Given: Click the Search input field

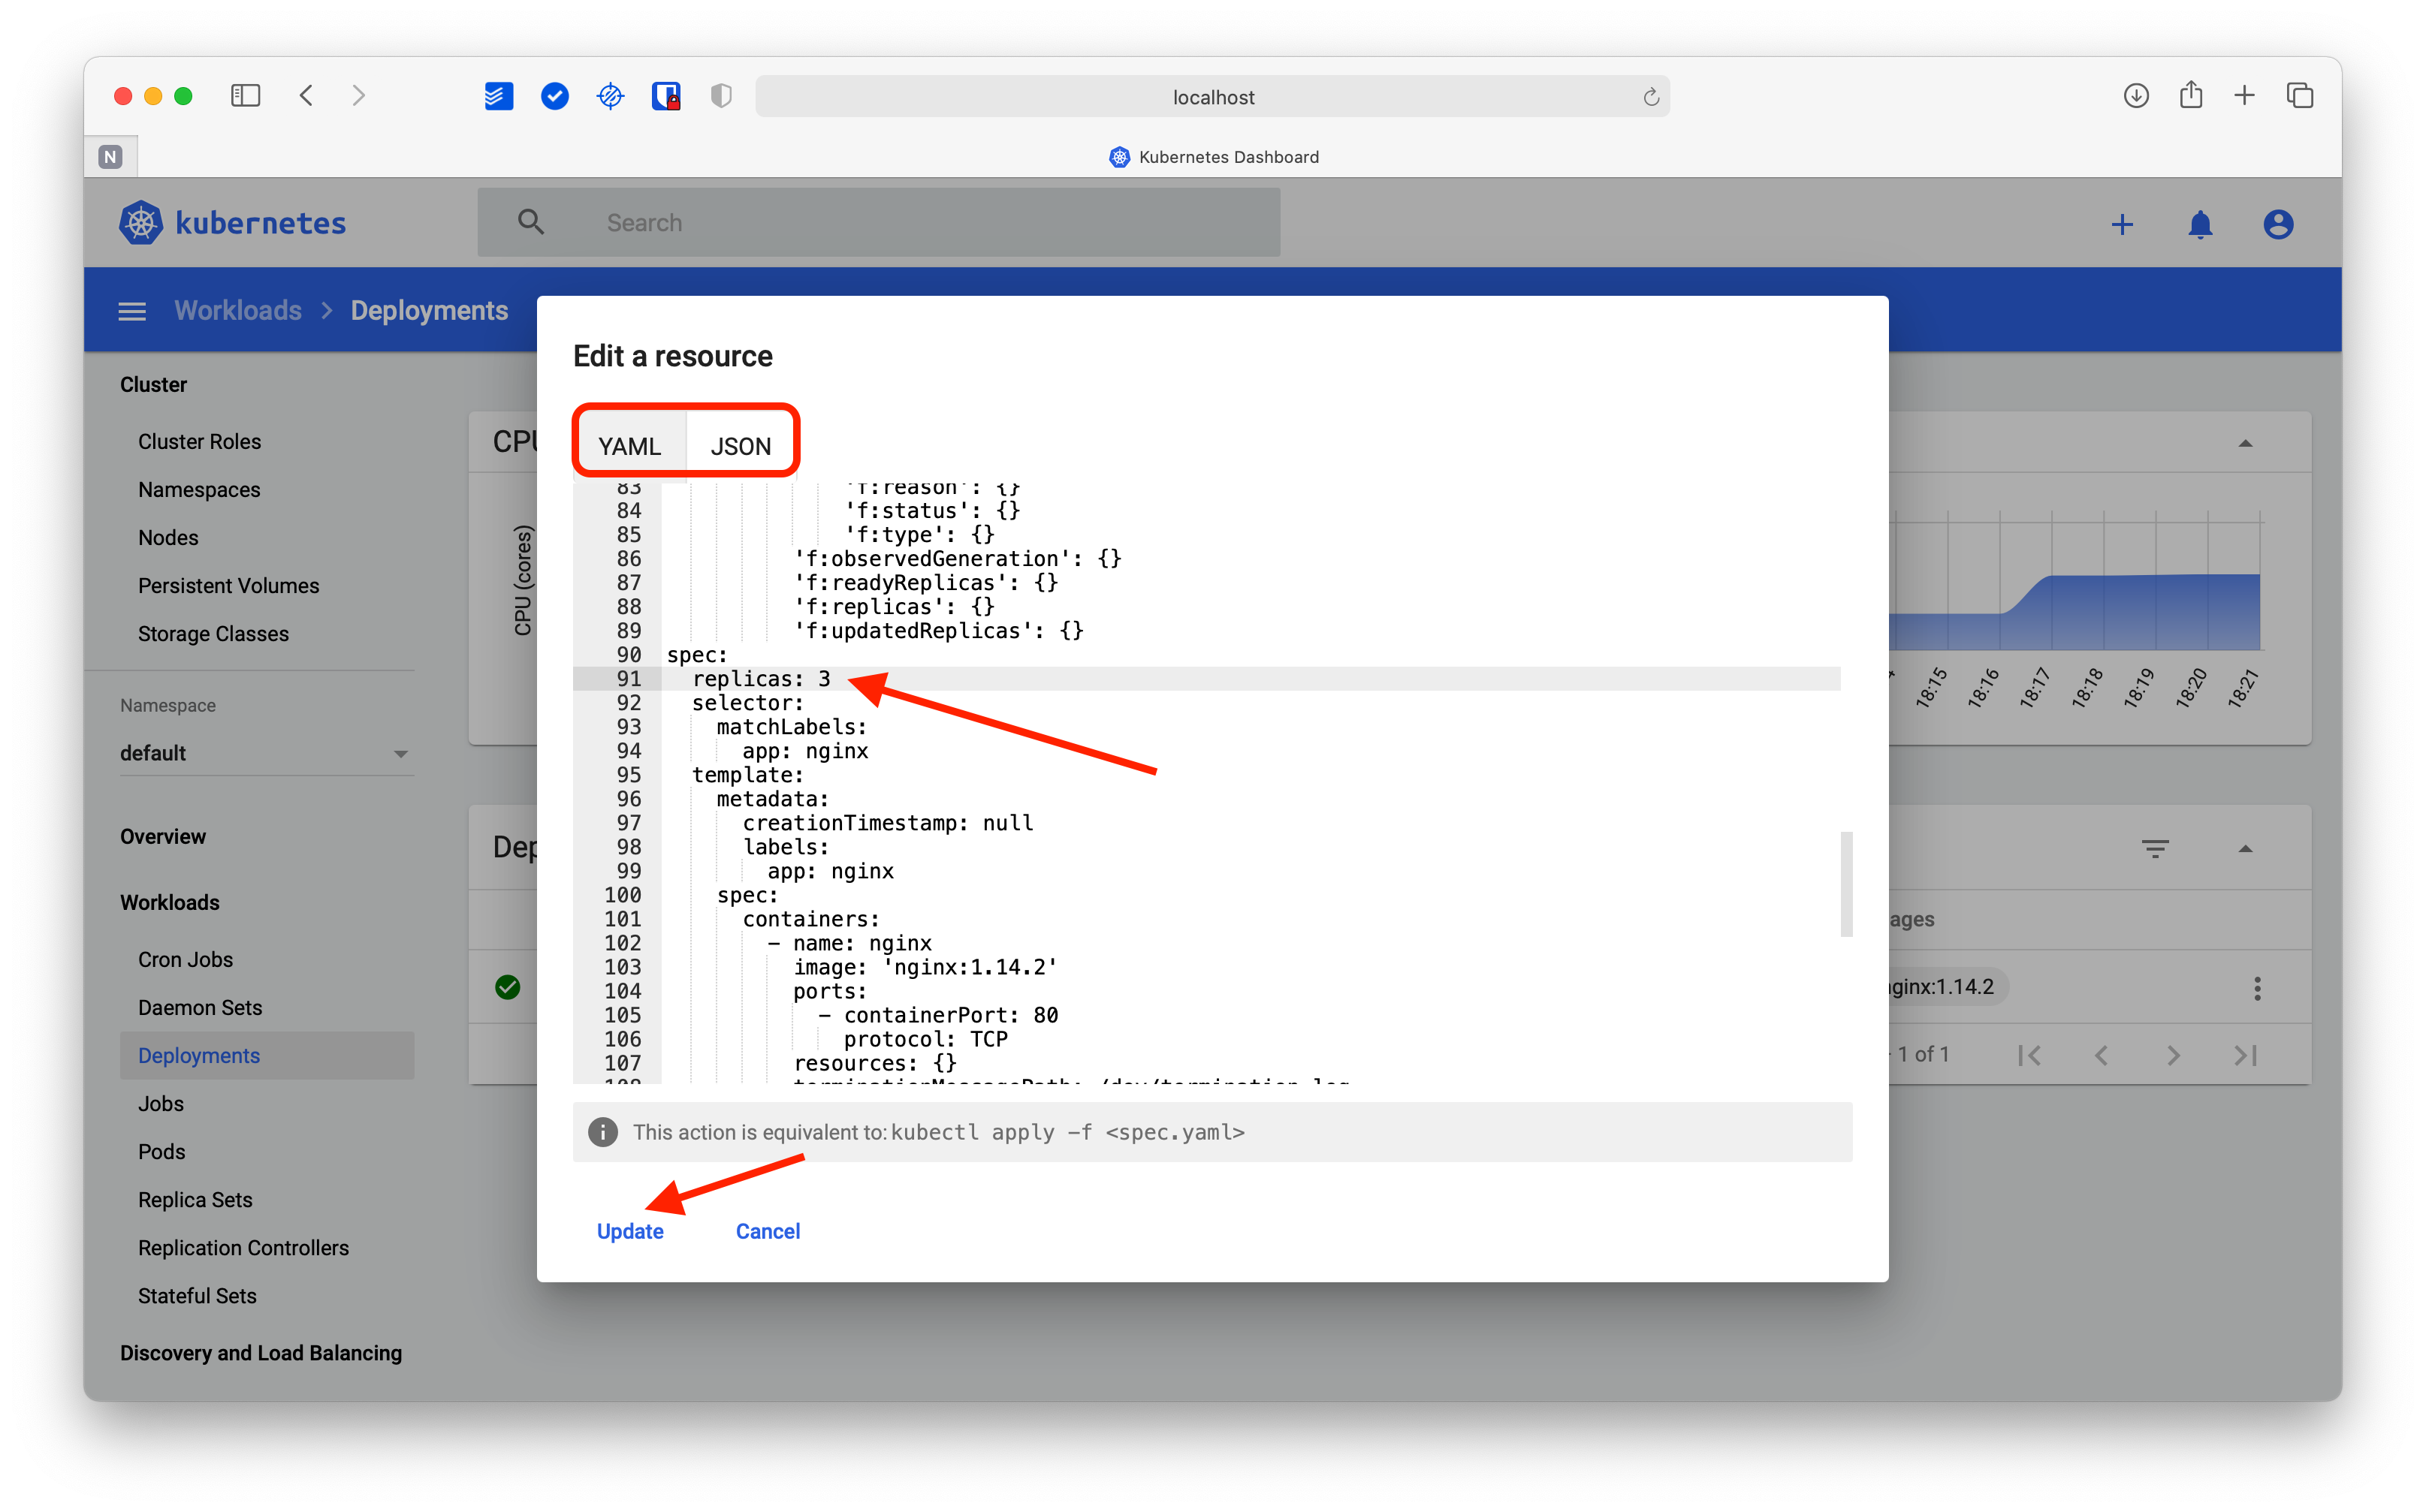Looking at the screenshot, I should click(877, 222).
